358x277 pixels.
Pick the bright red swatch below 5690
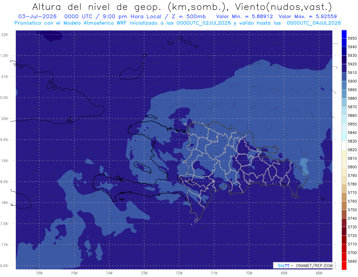[x=344, y=266]
